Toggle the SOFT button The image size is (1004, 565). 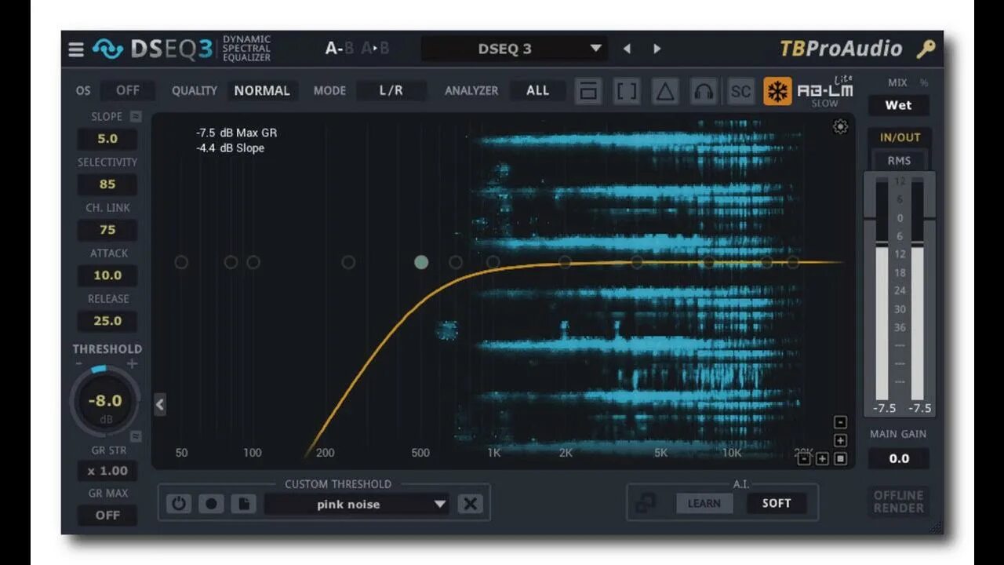[x=777, y=503]
